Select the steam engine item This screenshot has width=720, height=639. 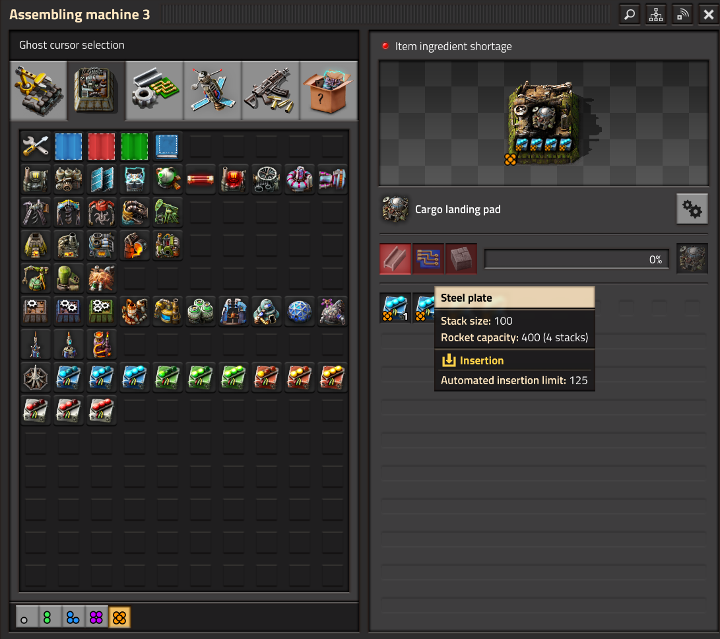(69, 179)
